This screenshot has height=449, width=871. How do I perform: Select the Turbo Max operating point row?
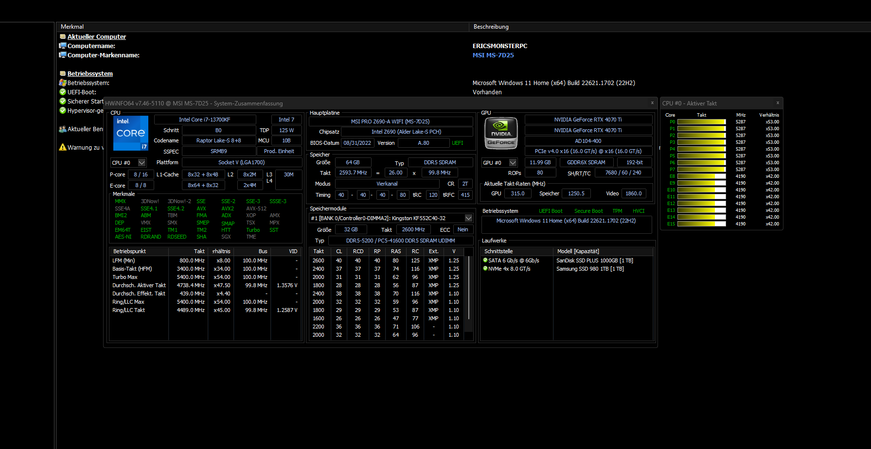[x=205, y=277]
